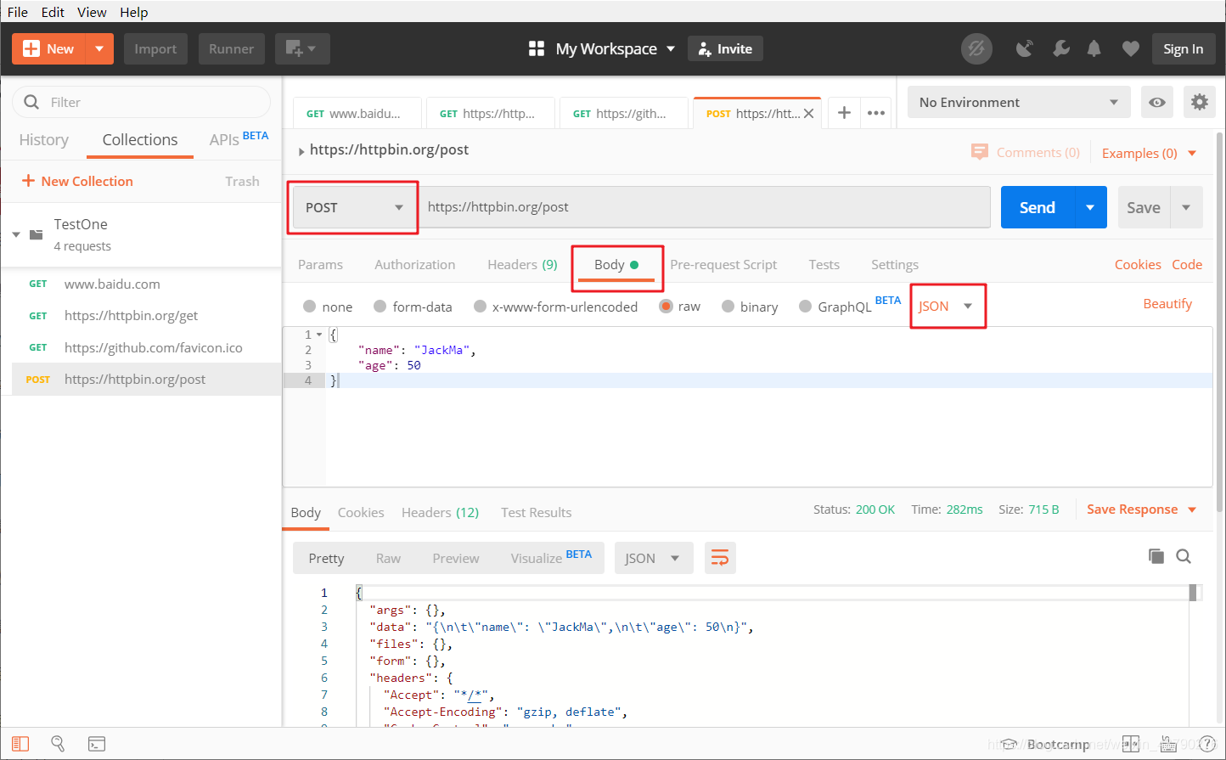Switch to the History tab
The height and width of the screenshot is (760, 1226).
click(x=43, y=140)
